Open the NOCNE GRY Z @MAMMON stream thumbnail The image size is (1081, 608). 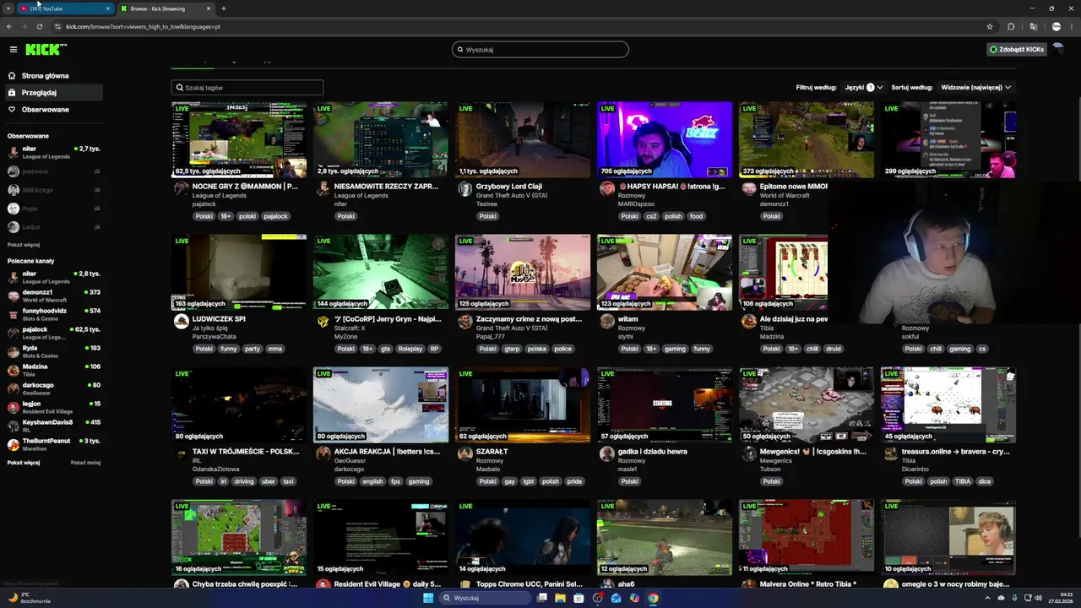coord(239,140)
